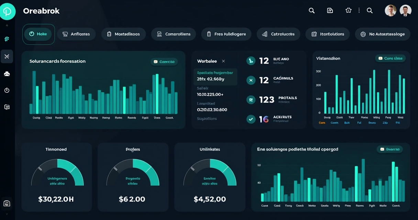Viewport: 418px width, 220px height.
Task: Click the power icon in the sidebar
Action: [x=7, y=90]
